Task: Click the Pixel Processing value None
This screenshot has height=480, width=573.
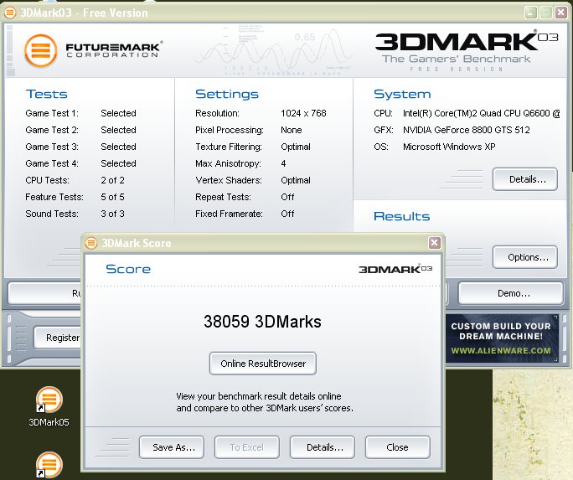Action: (x=292, y=130)
